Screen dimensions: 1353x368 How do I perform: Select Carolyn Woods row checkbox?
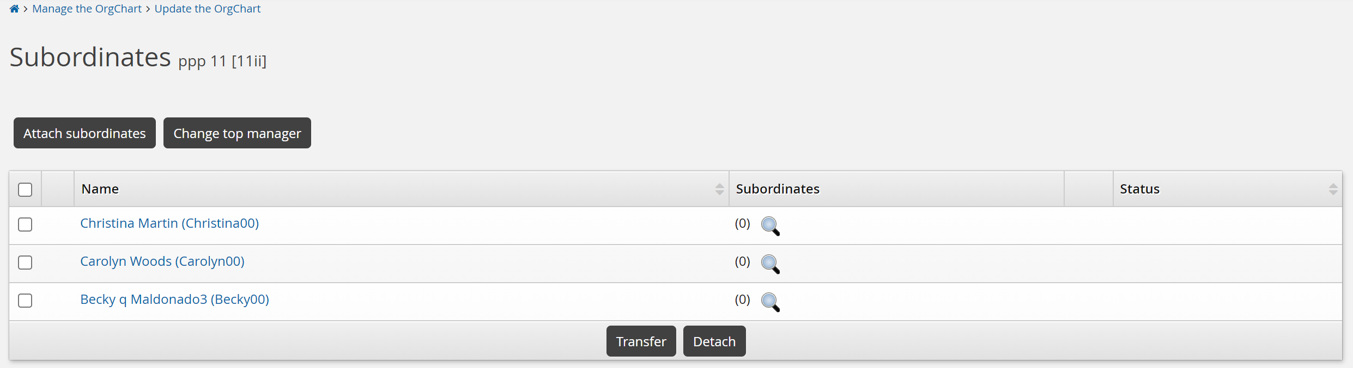[x=25, y=263]
